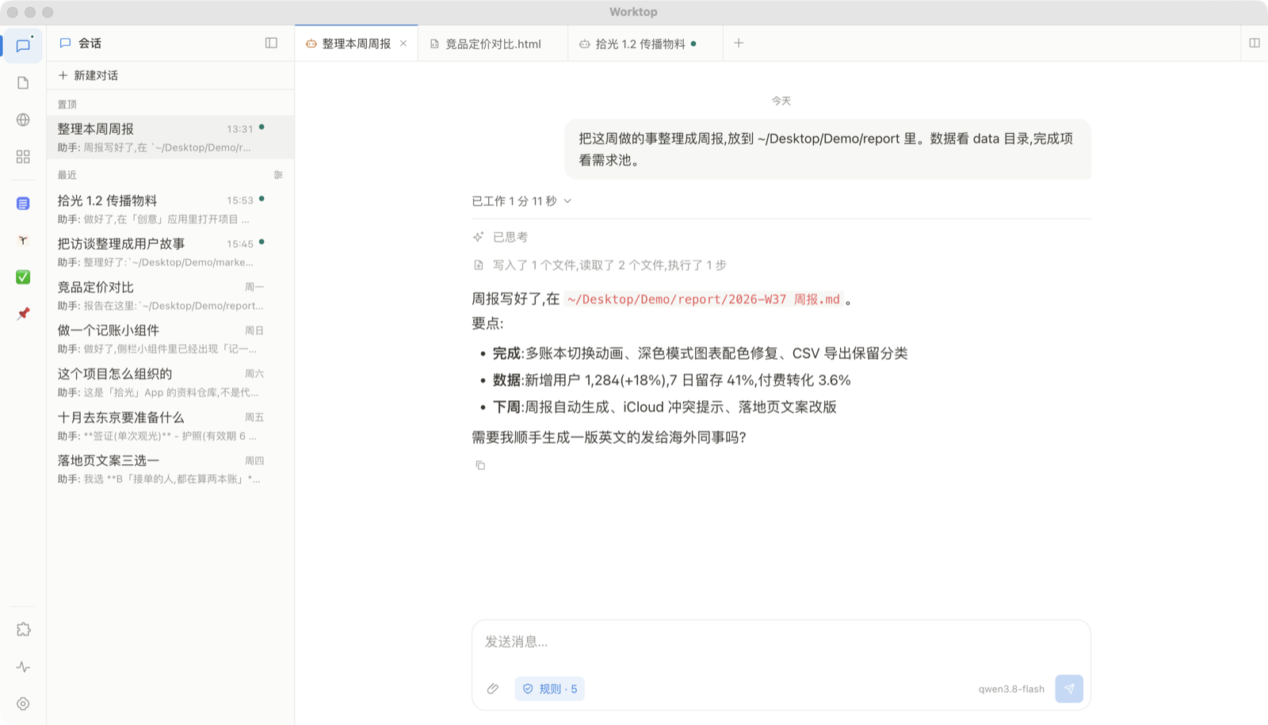
Task: Open the chat conversations sidebar icon
Action: pos(23,46)
